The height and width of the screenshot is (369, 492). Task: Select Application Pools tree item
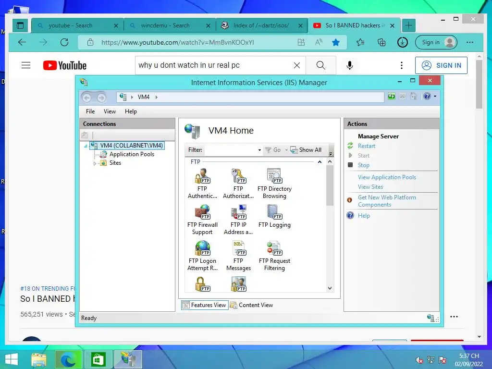tap(132, 154)
